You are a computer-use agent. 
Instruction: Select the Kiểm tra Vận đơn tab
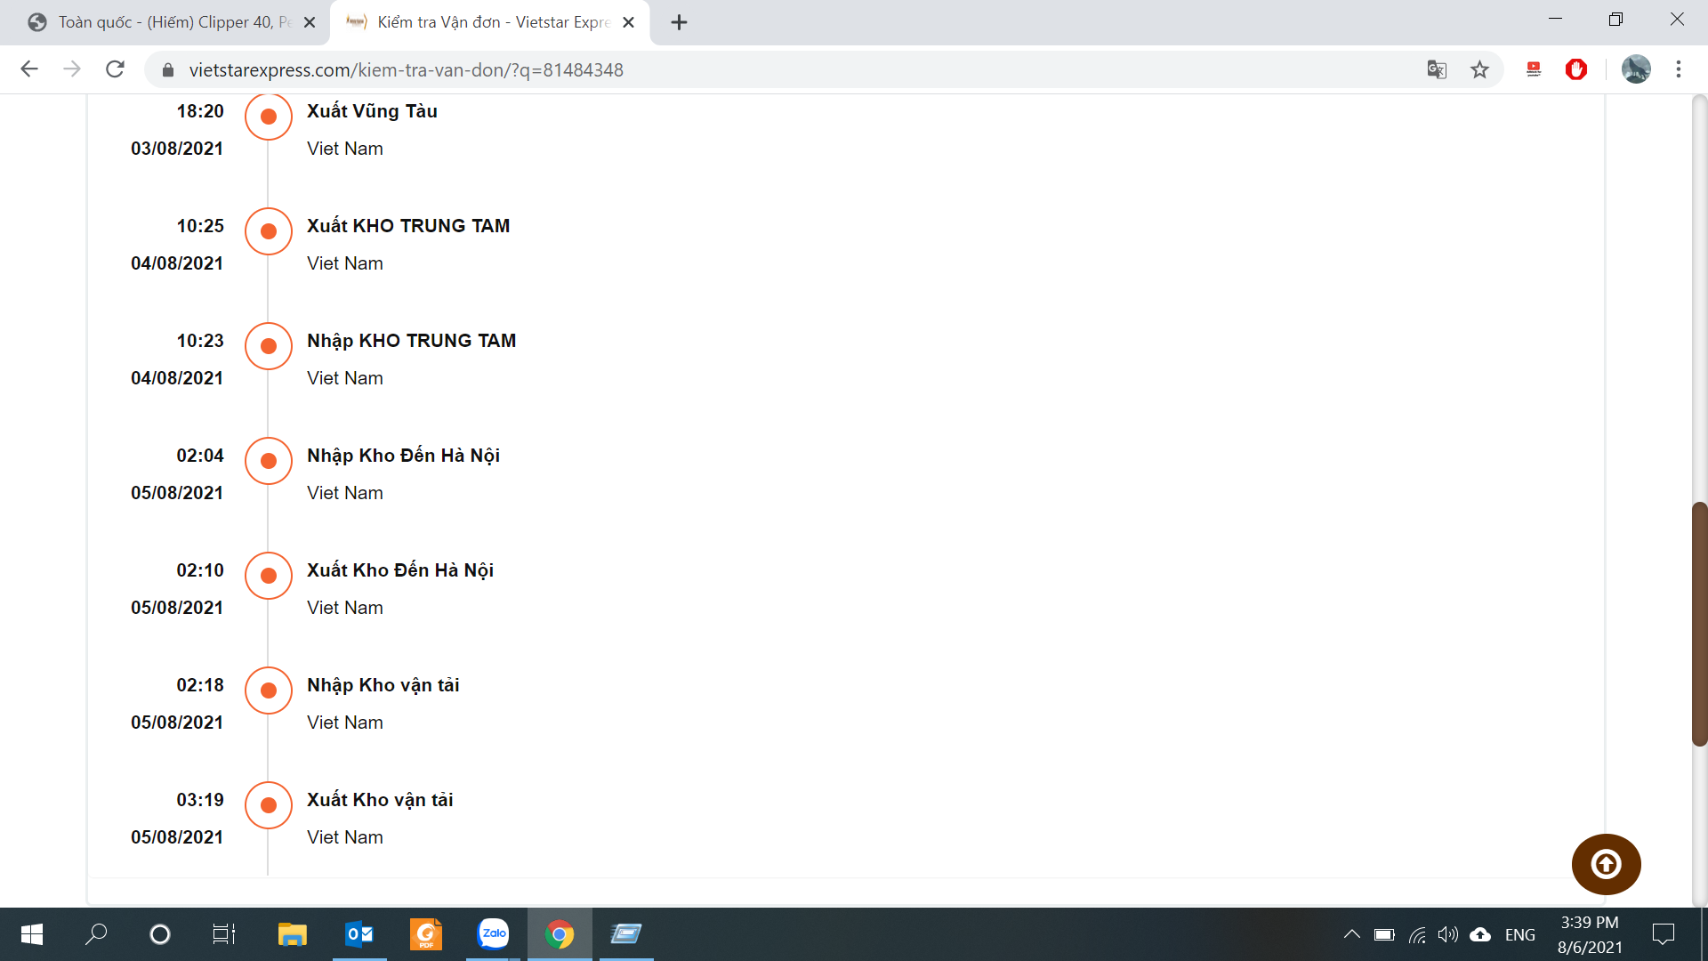489,22
